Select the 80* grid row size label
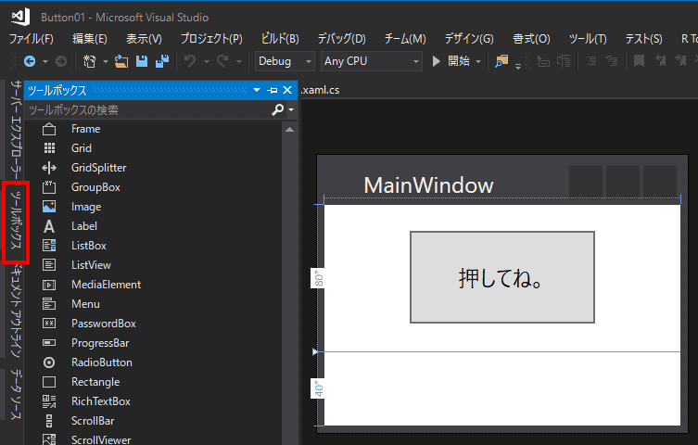 (x=318, y=278)
